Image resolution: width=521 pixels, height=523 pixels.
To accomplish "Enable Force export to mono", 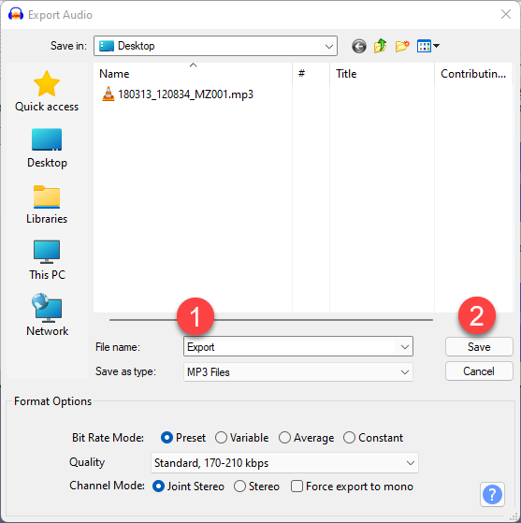I will (x=352, y=487).
